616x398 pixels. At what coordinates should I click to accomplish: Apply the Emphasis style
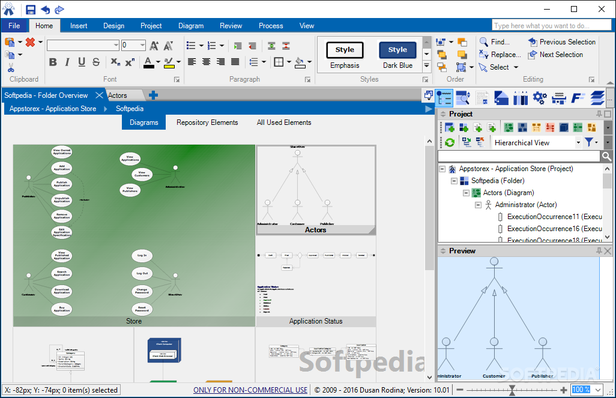click(x=345, y=55)
